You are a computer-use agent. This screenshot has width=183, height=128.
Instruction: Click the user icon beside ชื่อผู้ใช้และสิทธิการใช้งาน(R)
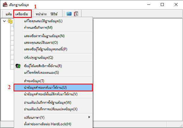(18, 66)
